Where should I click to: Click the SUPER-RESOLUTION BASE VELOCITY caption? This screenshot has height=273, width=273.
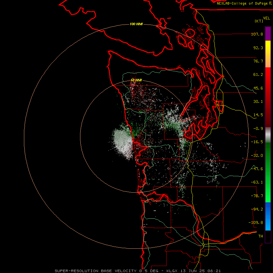click(x=96, y=271)
